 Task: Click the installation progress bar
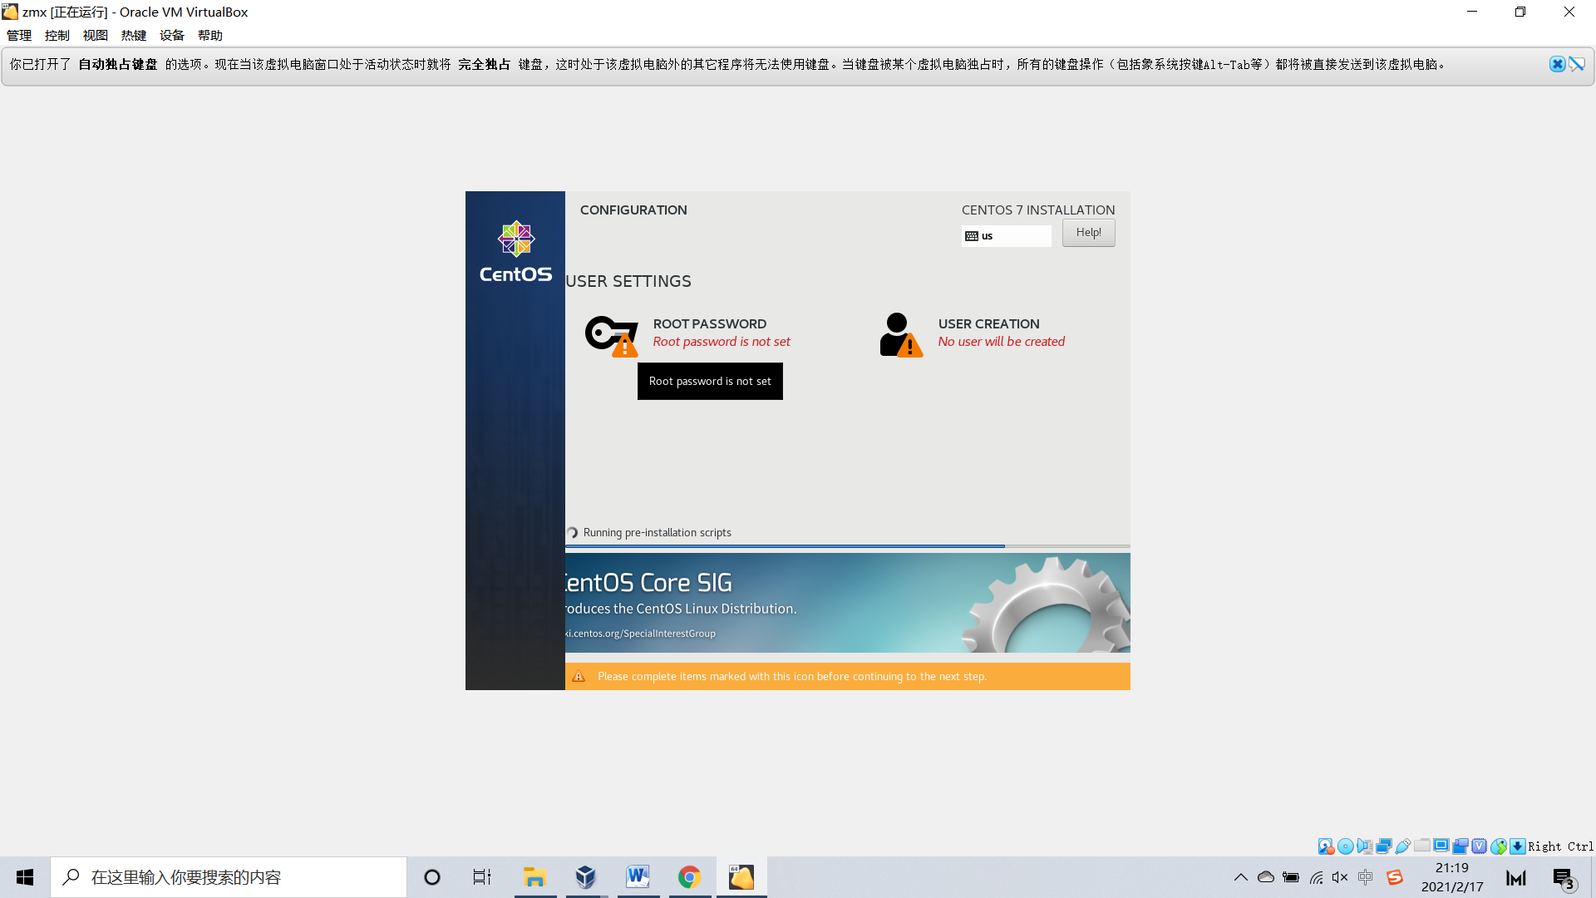click(x=846, y=546)
